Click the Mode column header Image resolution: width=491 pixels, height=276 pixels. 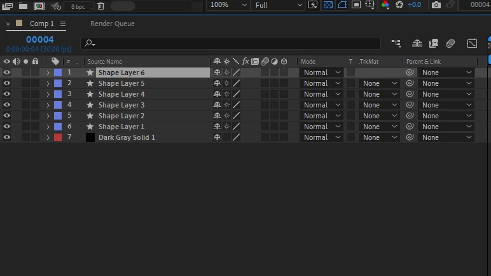point(308,62)
